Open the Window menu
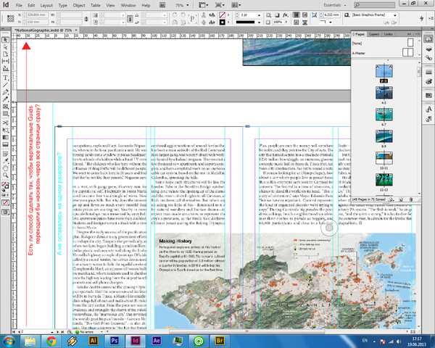Viewport: 435px width, 348px height. tap(128, 5)
